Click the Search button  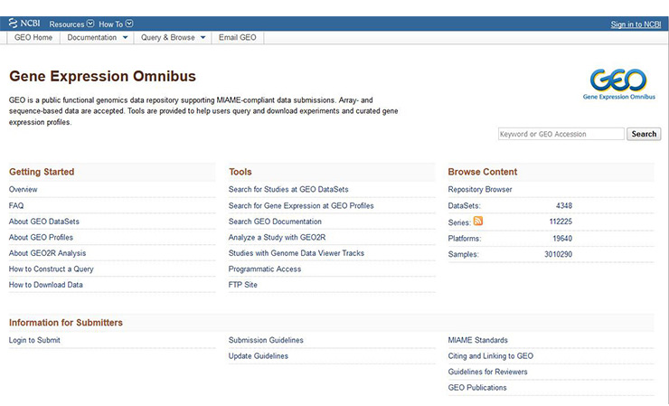[644, 134]
